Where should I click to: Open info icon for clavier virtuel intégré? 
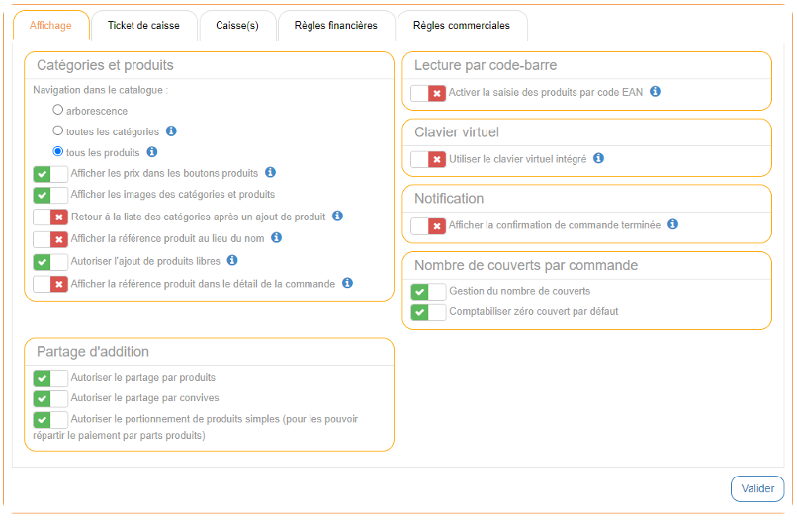click(598, 158)
